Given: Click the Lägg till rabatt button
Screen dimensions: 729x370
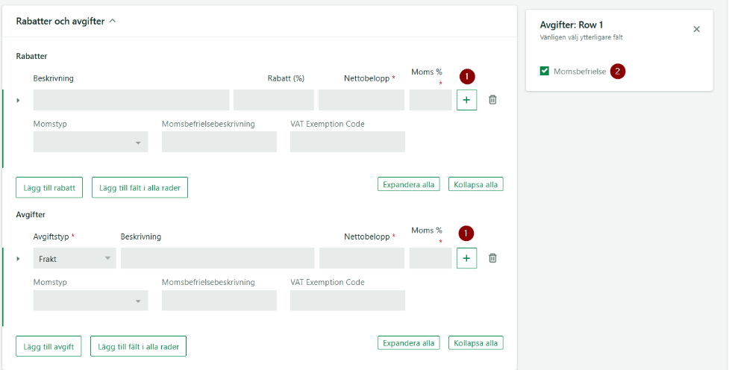Looking at the screenshot, I should 49,187.
